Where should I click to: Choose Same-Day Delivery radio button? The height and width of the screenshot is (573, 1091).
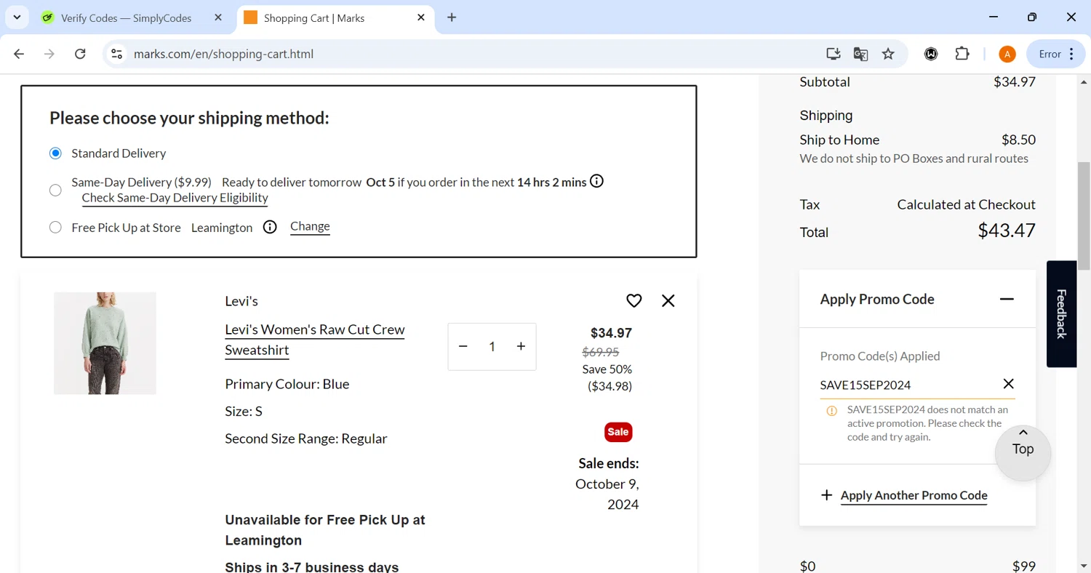coord(55,190)
